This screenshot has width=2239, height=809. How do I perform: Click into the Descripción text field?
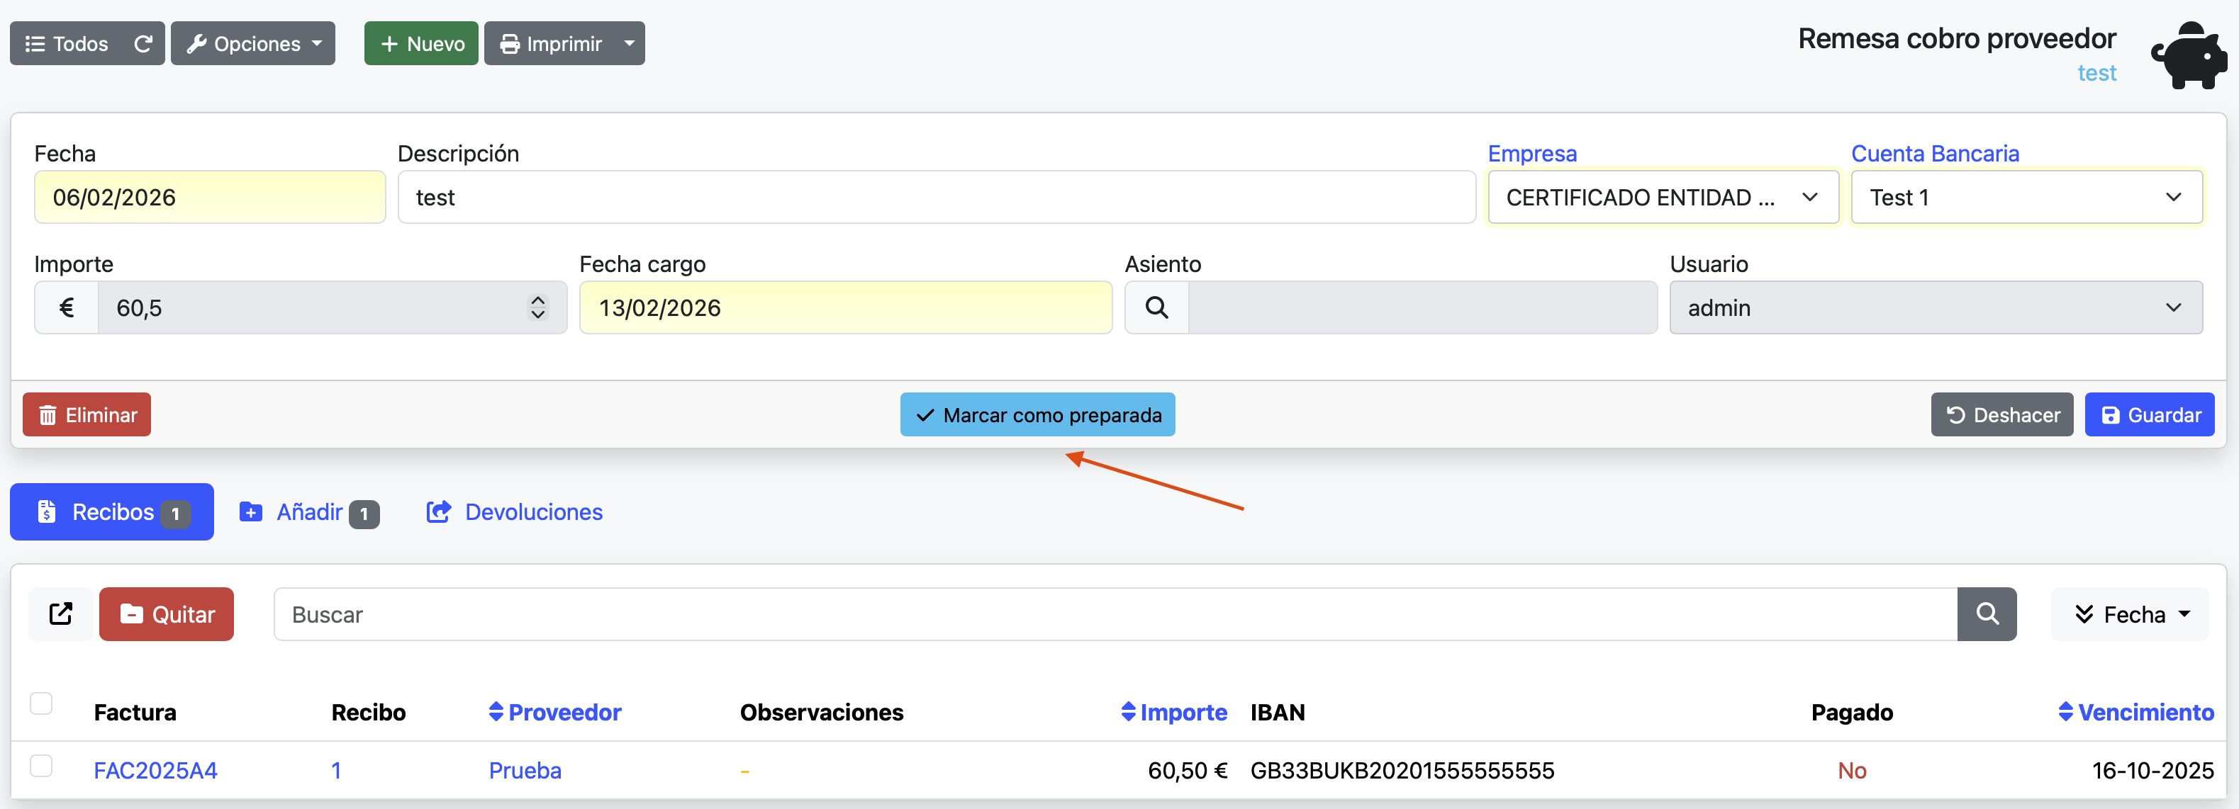pyautogui.click(x=936, y=198)
